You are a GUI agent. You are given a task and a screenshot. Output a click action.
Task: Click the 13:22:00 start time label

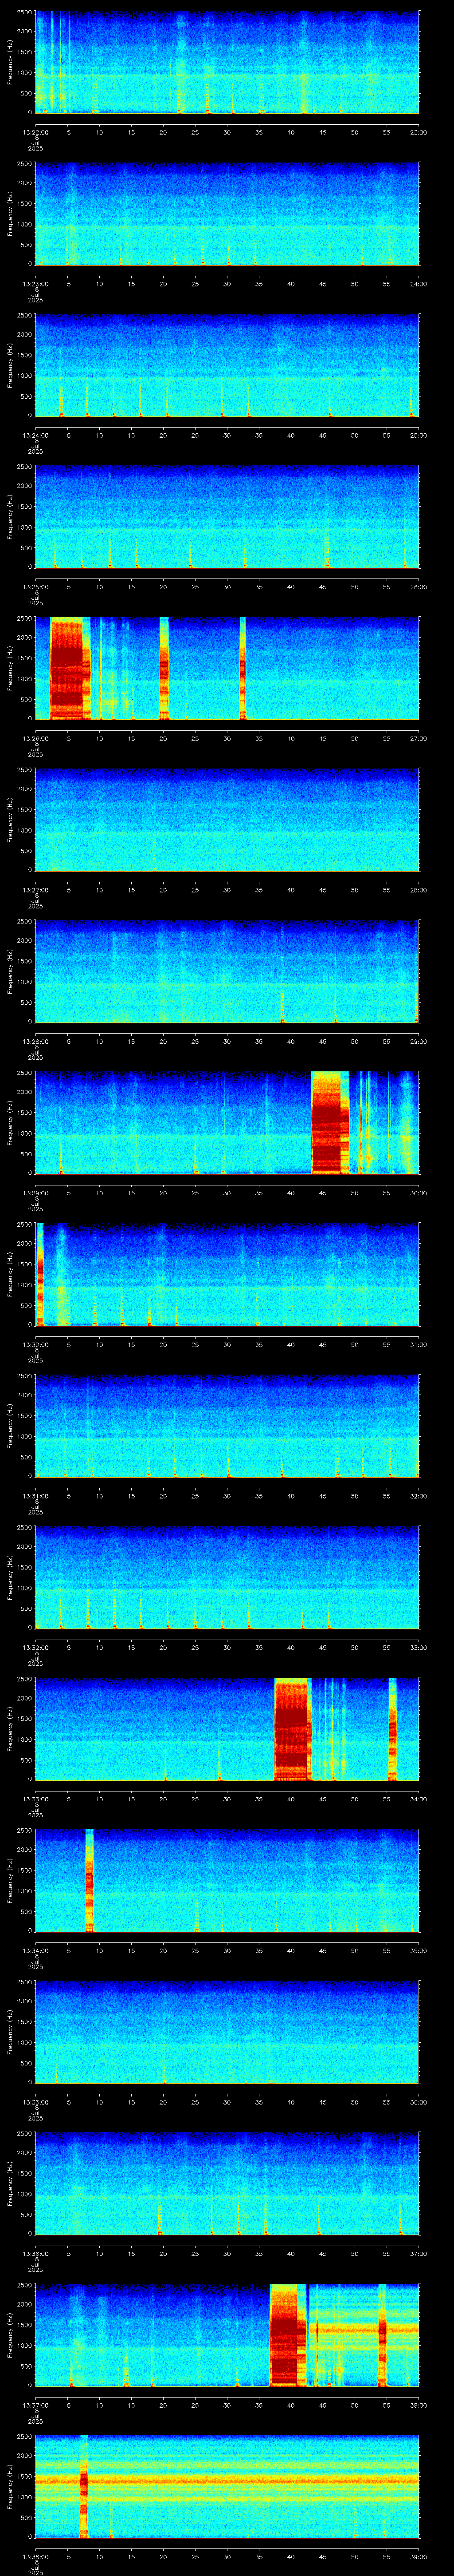[x=36, y=132]
